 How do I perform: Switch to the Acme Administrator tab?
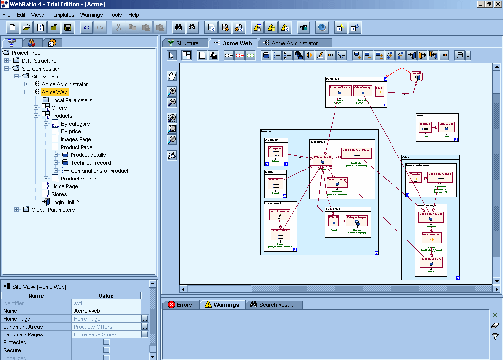[x=295, y=43]
